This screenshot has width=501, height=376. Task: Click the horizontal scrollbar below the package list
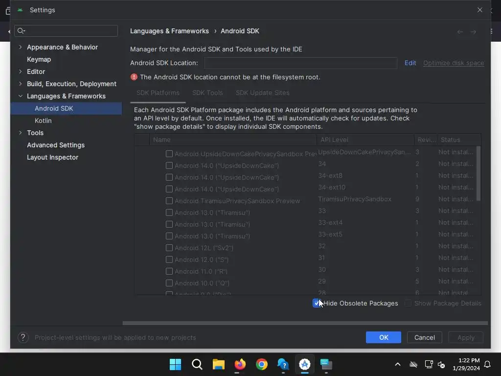click(x=305, y=323)
